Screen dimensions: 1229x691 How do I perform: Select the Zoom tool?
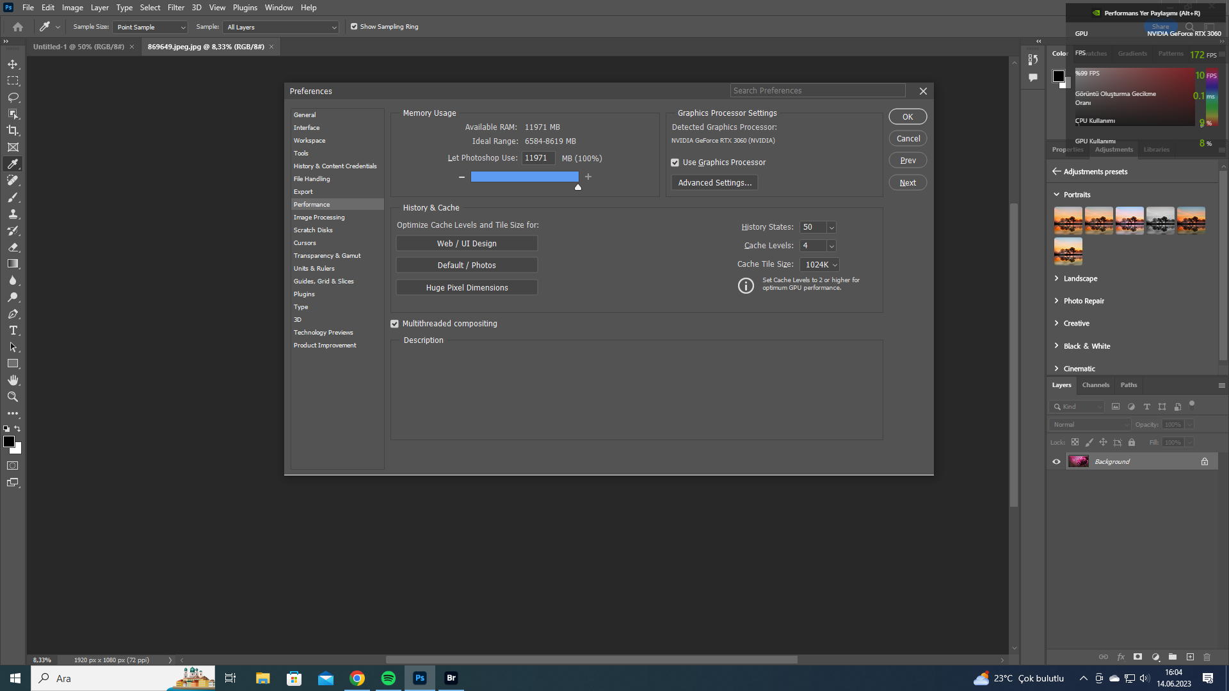click(13, 397)
